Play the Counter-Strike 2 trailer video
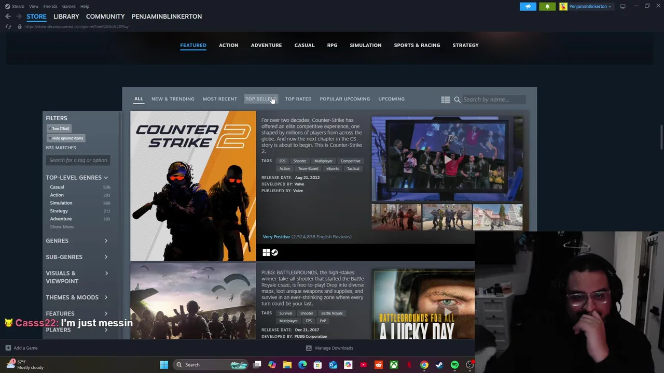Image resolution: width=664 pixels, height=373 pixels. [x=447, y=159]
